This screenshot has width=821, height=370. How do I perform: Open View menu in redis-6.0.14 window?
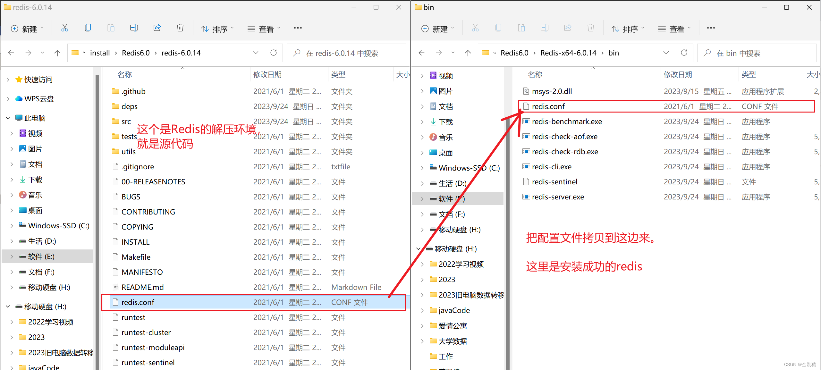click(x=264, y=29)
